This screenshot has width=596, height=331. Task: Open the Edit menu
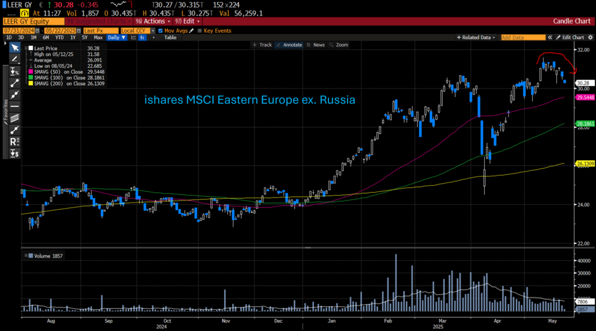pos(187,21)
